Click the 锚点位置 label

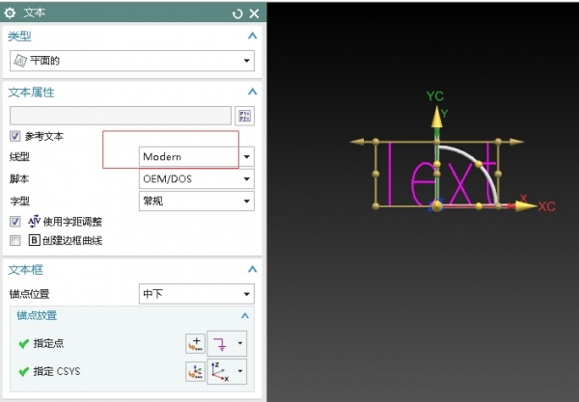30,294
